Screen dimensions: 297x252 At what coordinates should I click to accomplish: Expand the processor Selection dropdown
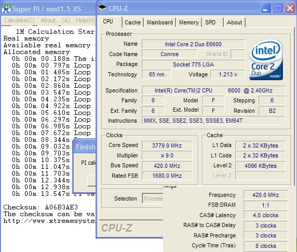click(x=153, y=198)
